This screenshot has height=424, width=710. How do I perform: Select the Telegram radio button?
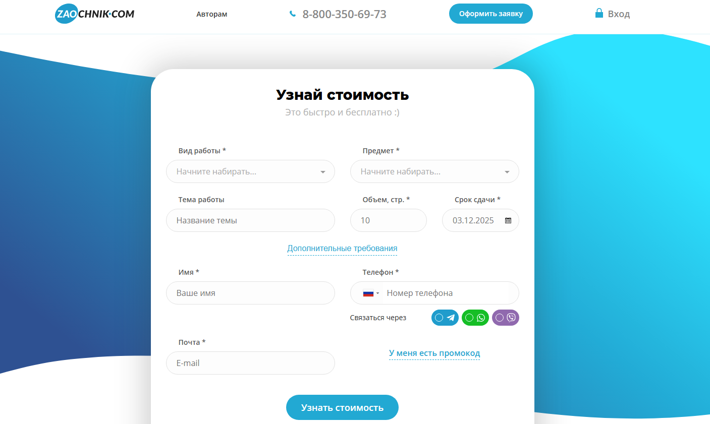click(439, 318)
